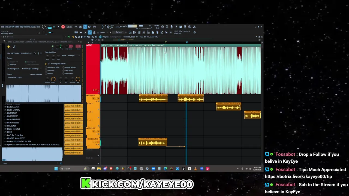Select the DOUBLES MIC audio clip
Viewport: 349px width, 196px height.
153,142
